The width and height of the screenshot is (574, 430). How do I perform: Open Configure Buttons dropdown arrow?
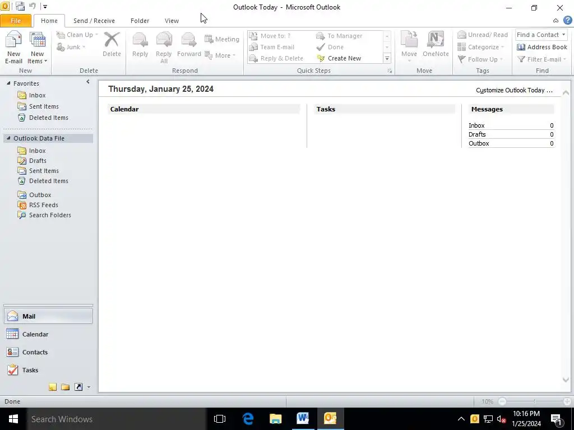coord(89,387)
